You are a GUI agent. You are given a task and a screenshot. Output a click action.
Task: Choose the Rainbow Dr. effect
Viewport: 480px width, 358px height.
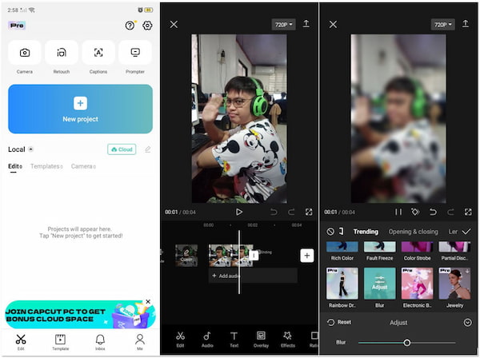[x=342, y=288]
